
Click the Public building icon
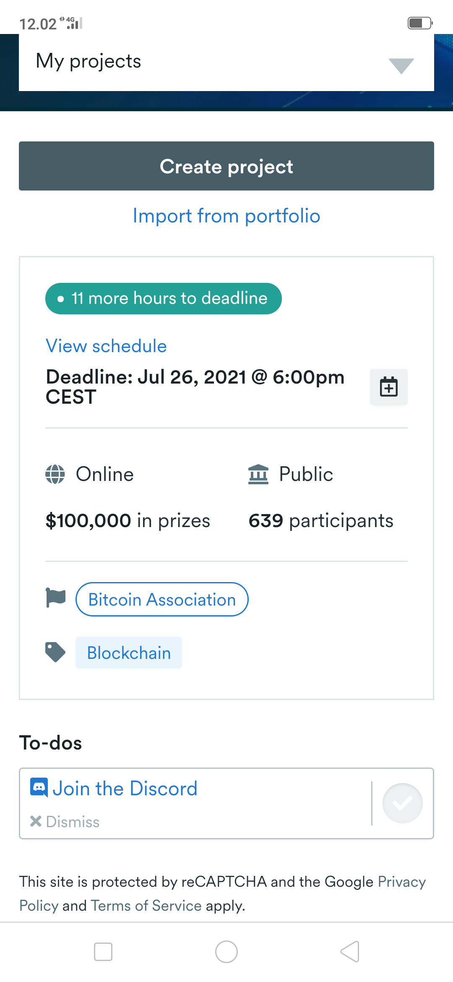258,474
